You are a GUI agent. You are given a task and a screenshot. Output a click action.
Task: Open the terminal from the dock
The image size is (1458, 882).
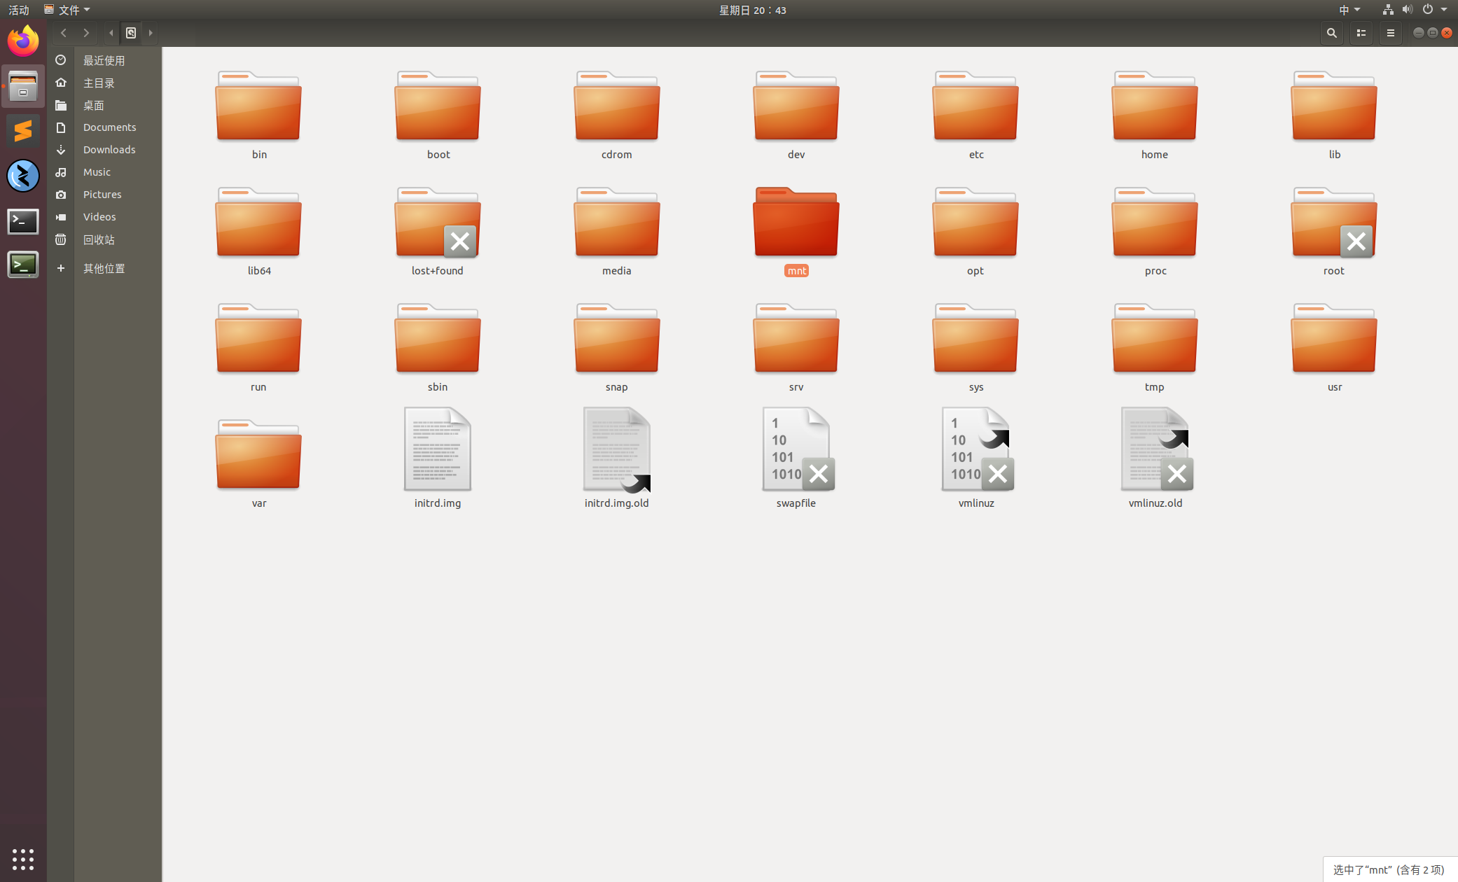(23, 221)
